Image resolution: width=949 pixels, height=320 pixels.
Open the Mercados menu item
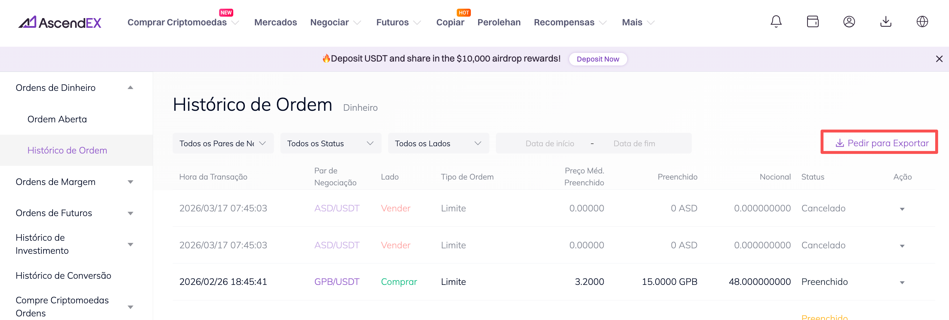pyautogui.click(x=275, y=22)
